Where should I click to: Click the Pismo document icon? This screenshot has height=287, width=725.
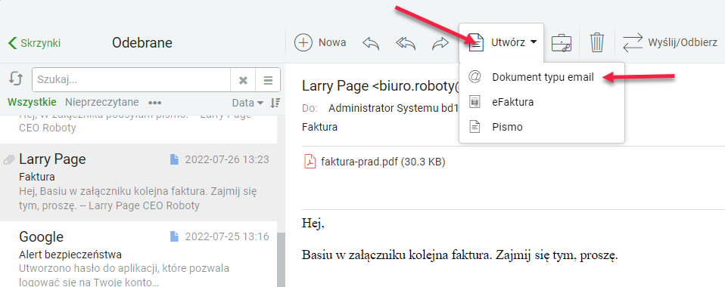pyautogui.click(x=475, y=127)
